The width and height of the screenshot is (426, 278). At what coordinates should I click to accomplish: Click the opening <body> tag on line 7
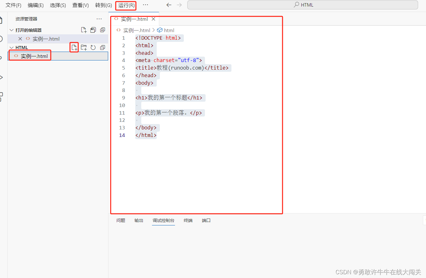144,83
